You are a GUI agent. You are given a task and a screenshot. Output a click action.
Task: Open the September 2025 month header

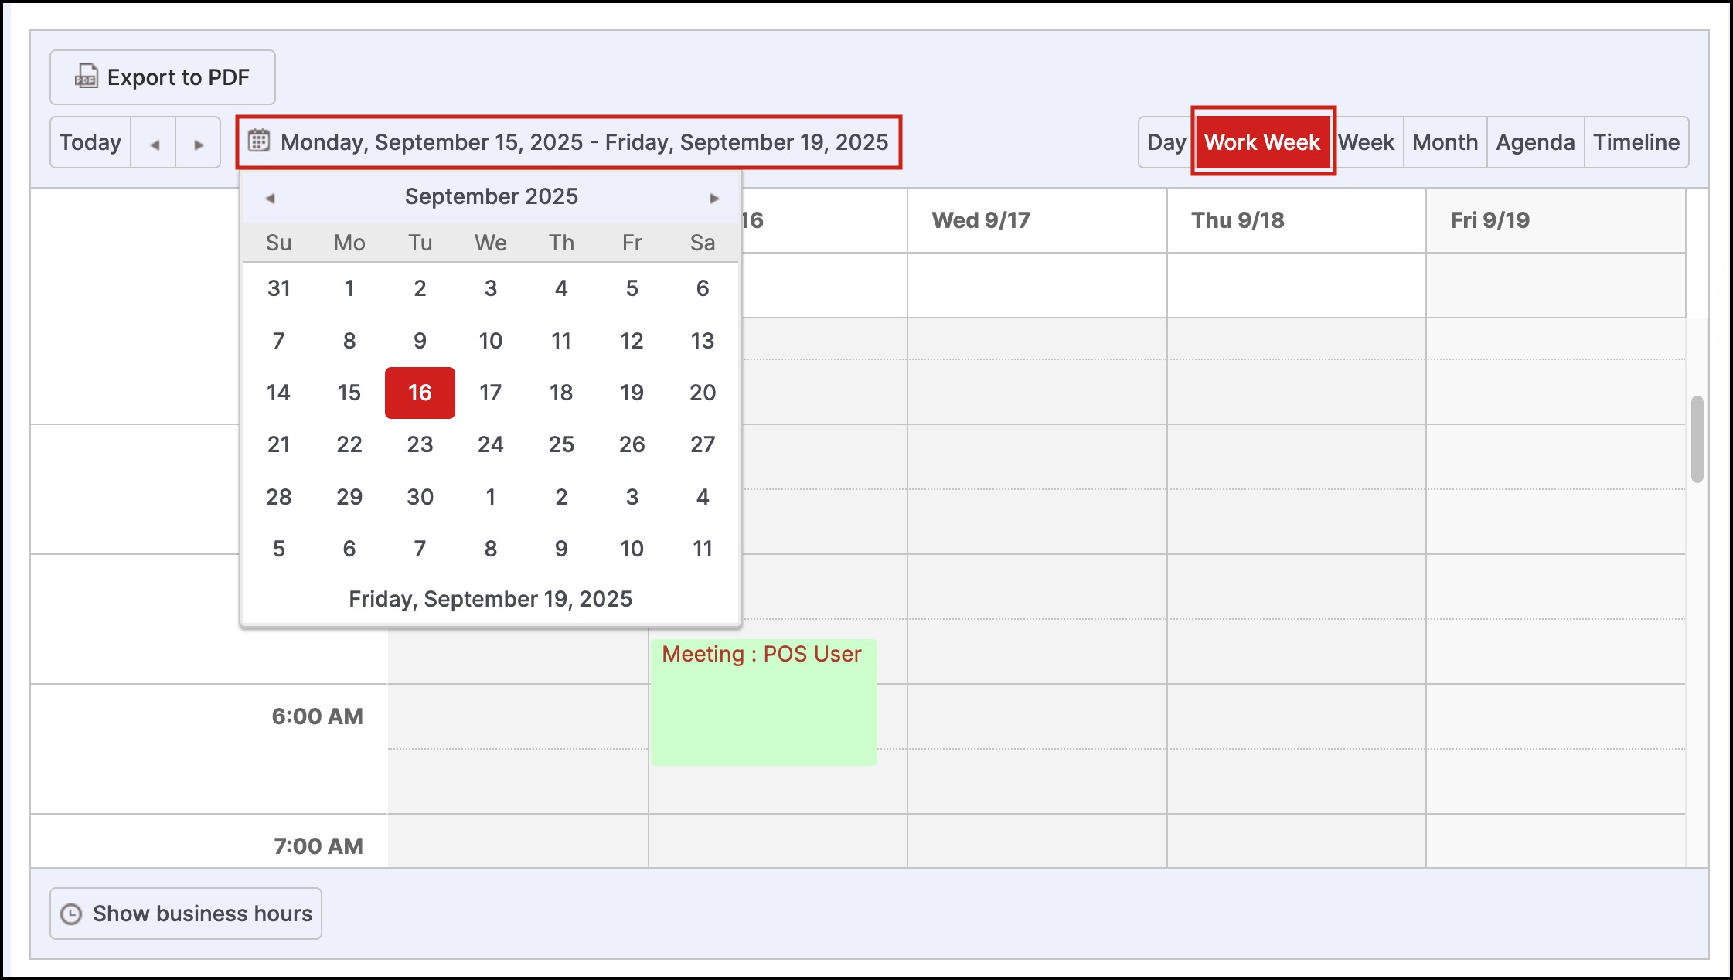(x=491, y=196)
